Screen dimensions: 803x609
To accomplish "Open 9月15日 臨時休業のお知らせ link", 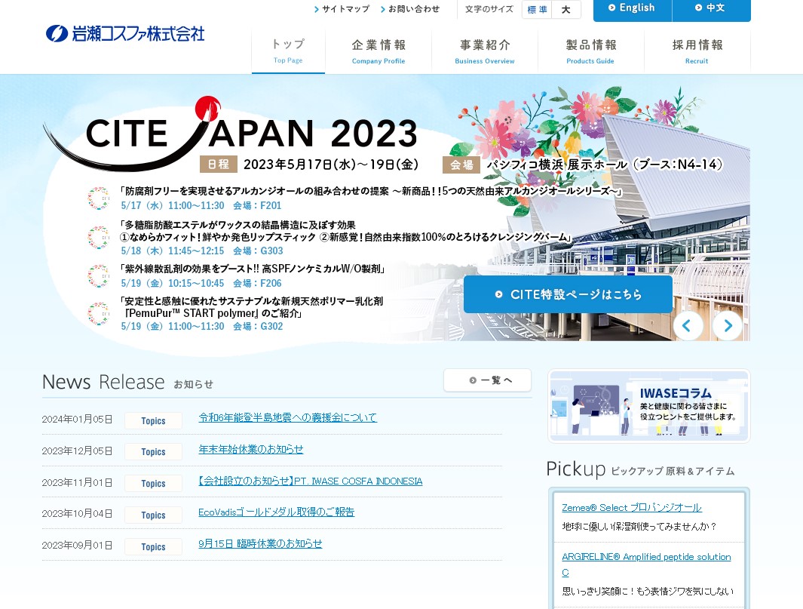I will 260,544.
